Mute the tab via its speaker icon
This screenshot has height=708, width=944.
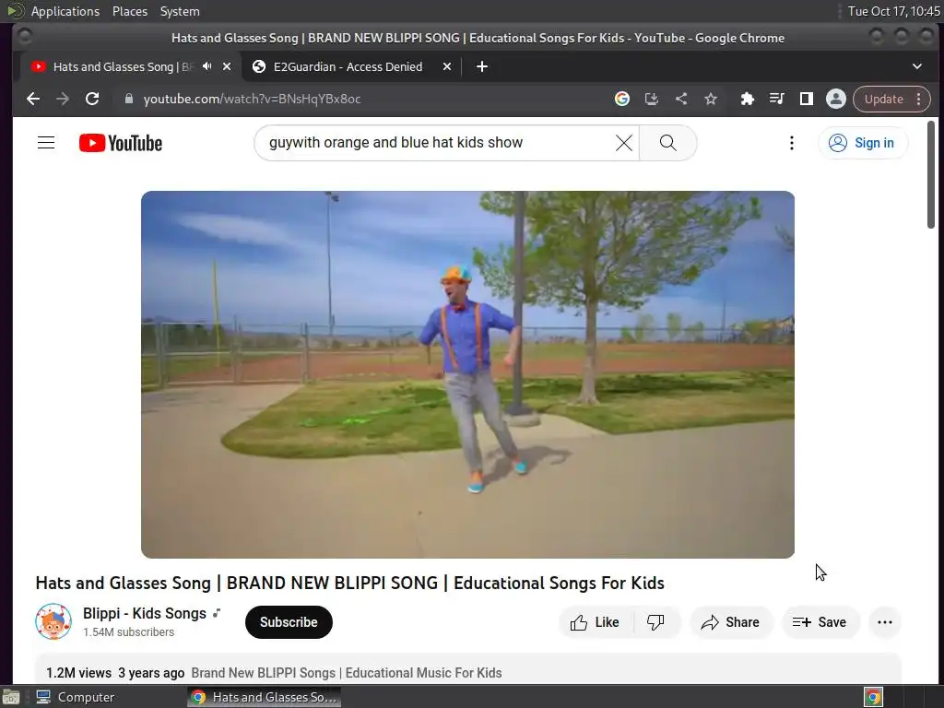tap(207, 66)
